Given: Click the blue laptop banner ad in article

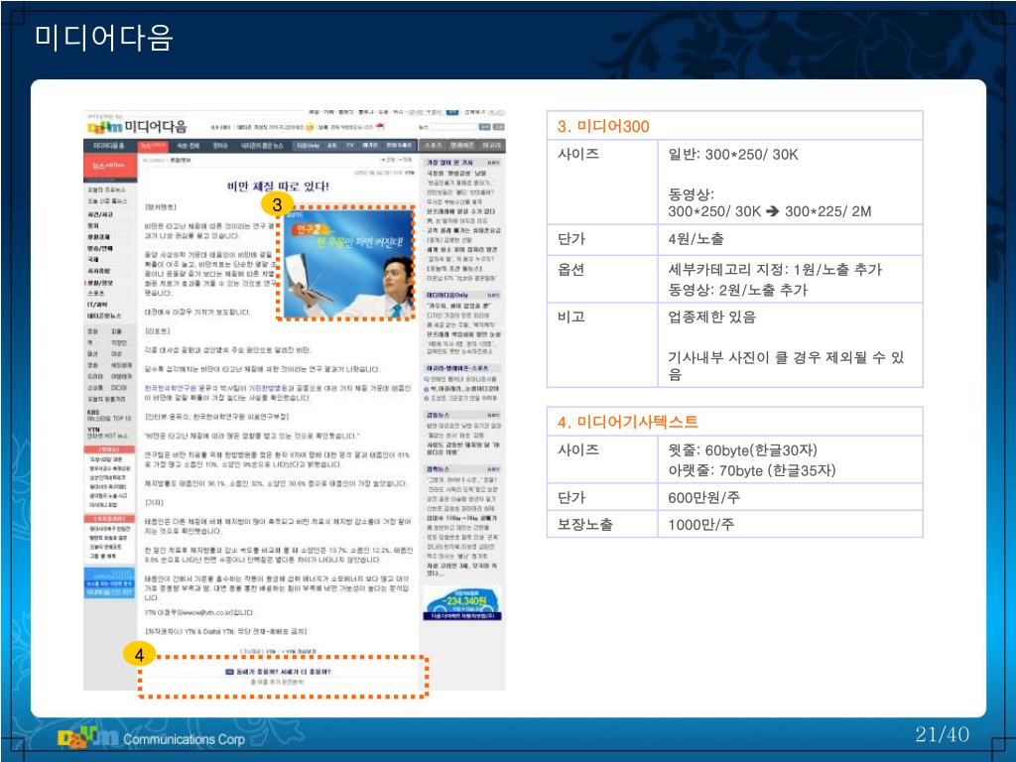Looking at the screenshot, I should (349, 264).
